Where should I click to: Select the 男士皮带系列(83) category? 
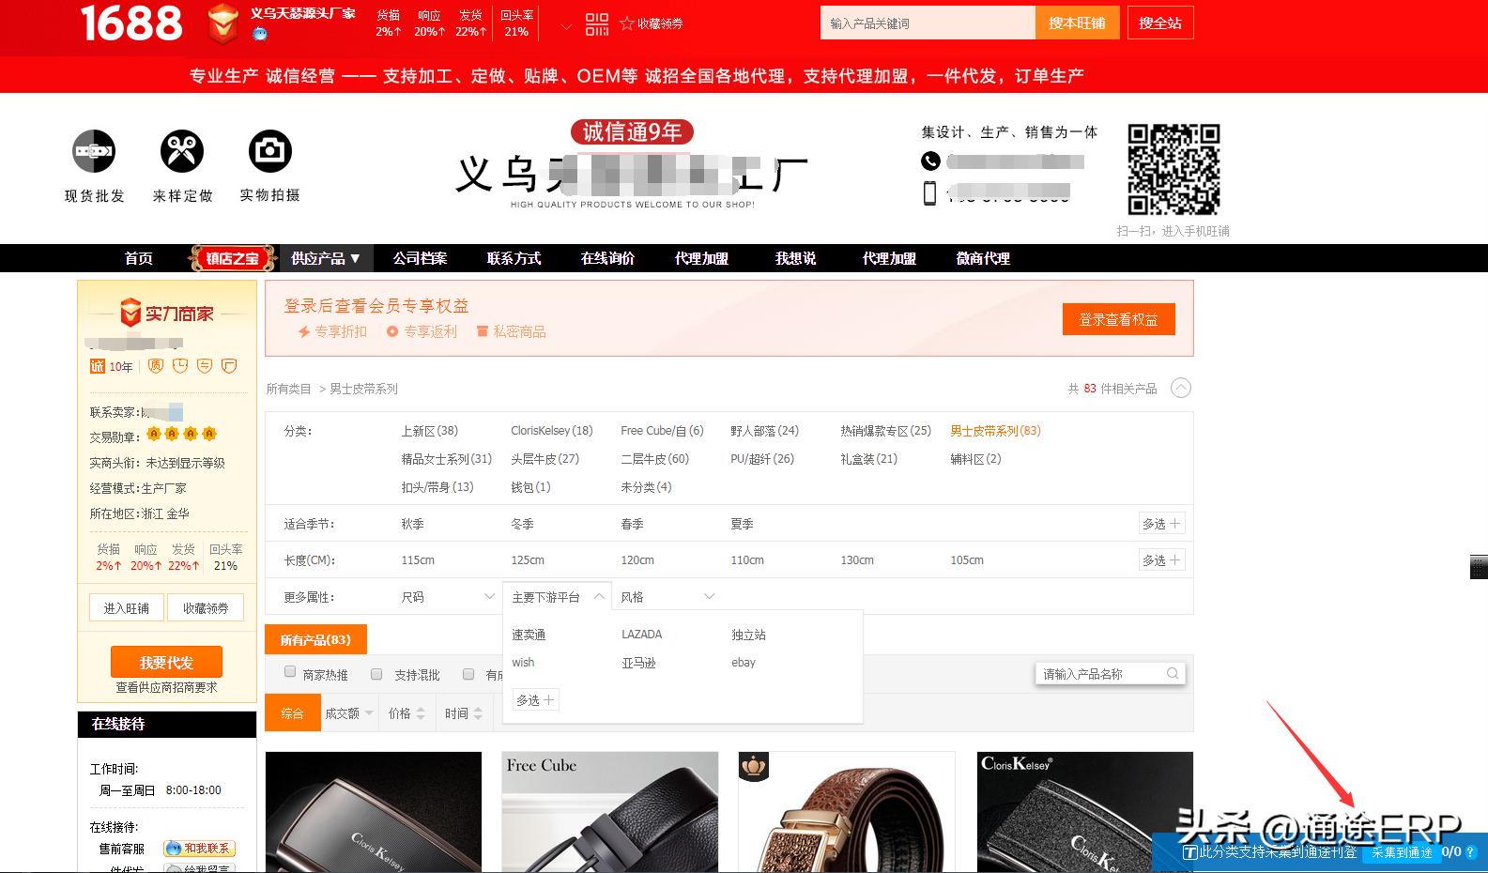[995, 431]
